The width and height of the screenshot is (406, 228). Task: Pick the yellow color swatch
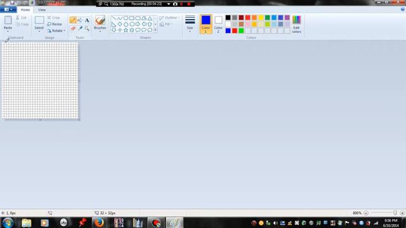(261, 18)
